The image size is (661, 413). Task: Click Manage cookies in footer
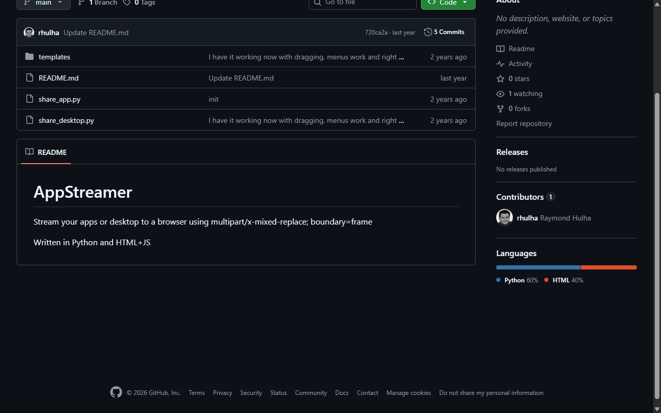pos(408,393)
